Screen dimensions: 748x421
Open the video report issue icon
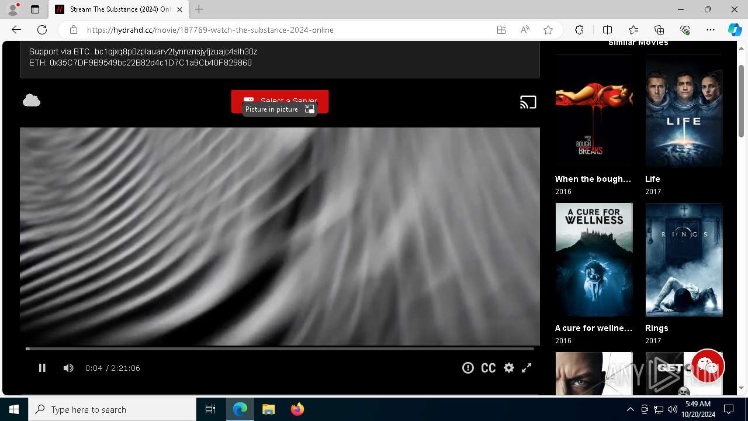coord(467,368)
